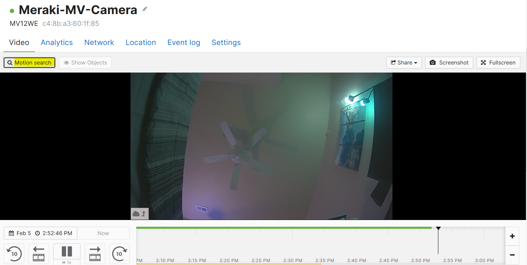Seek timeline to 2:30 PM

tap(293, 260)
